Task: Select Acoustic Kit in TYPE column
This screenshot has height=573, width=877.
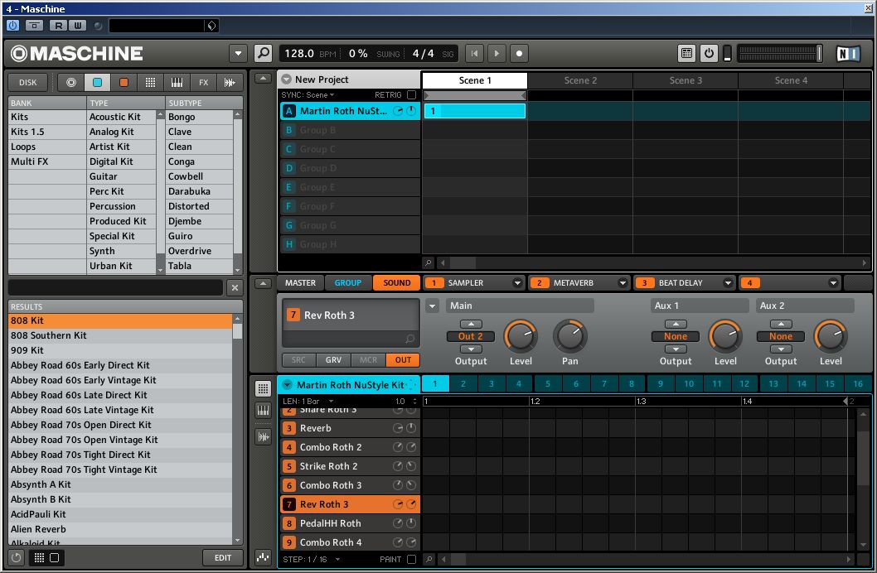Action: tap(121, 117)
